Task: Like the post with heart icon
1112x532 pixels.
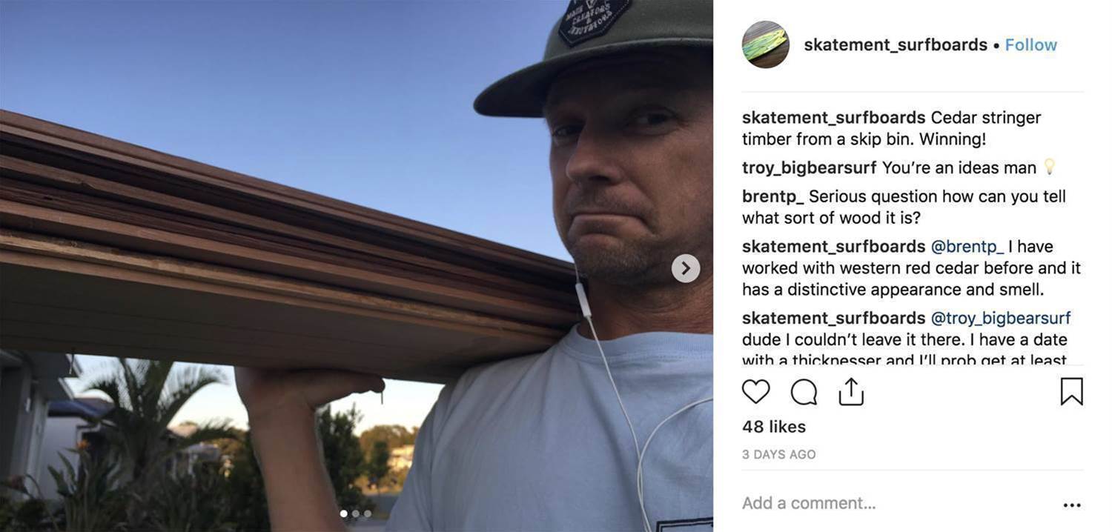Action: (x=755, y=391)
